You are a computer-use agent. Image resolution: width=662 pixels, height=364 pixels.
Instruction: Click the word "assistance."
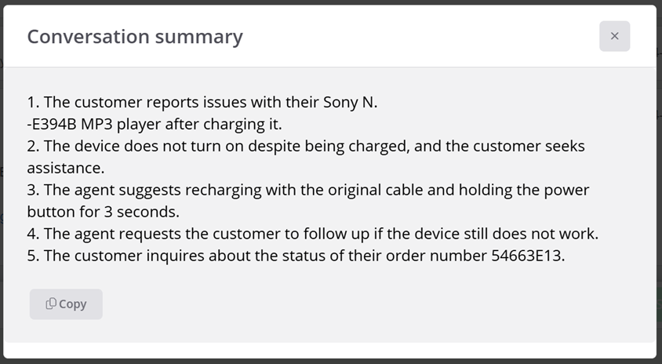pyautogui.click(x=66, y=168)
